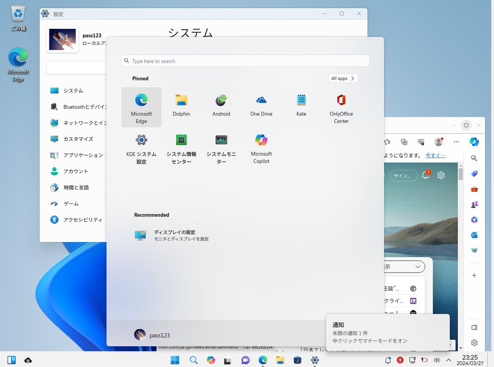The height and width of the screenshot is (367, 494).
Task: Open MSN page settings gear
Action: 441,175
